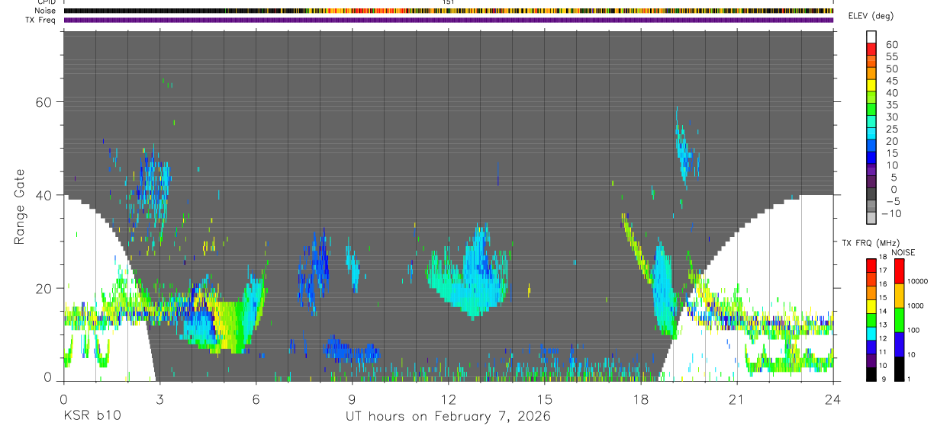Click the '3' tick on the UT hours axis
This screenshot has height=432, width=937.
pyautogui.click(x=159, y=398)
